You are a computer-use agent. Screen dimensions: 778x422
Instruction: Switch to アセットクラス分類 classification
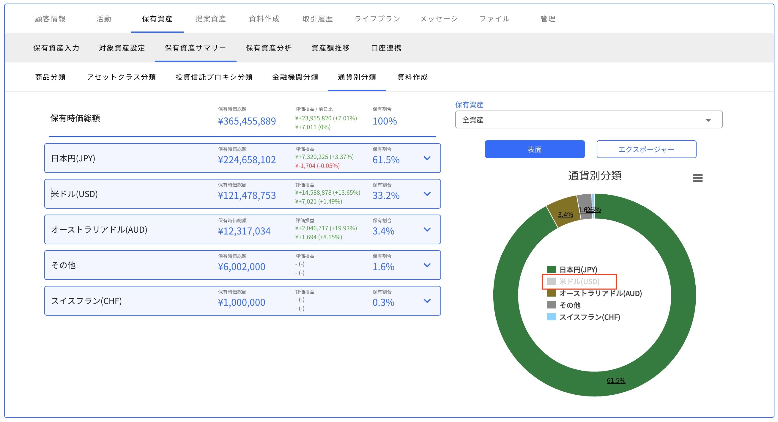122,77
